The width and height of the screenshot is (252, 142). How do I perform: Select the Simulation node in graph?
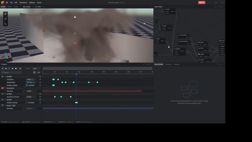click(180, 52)
